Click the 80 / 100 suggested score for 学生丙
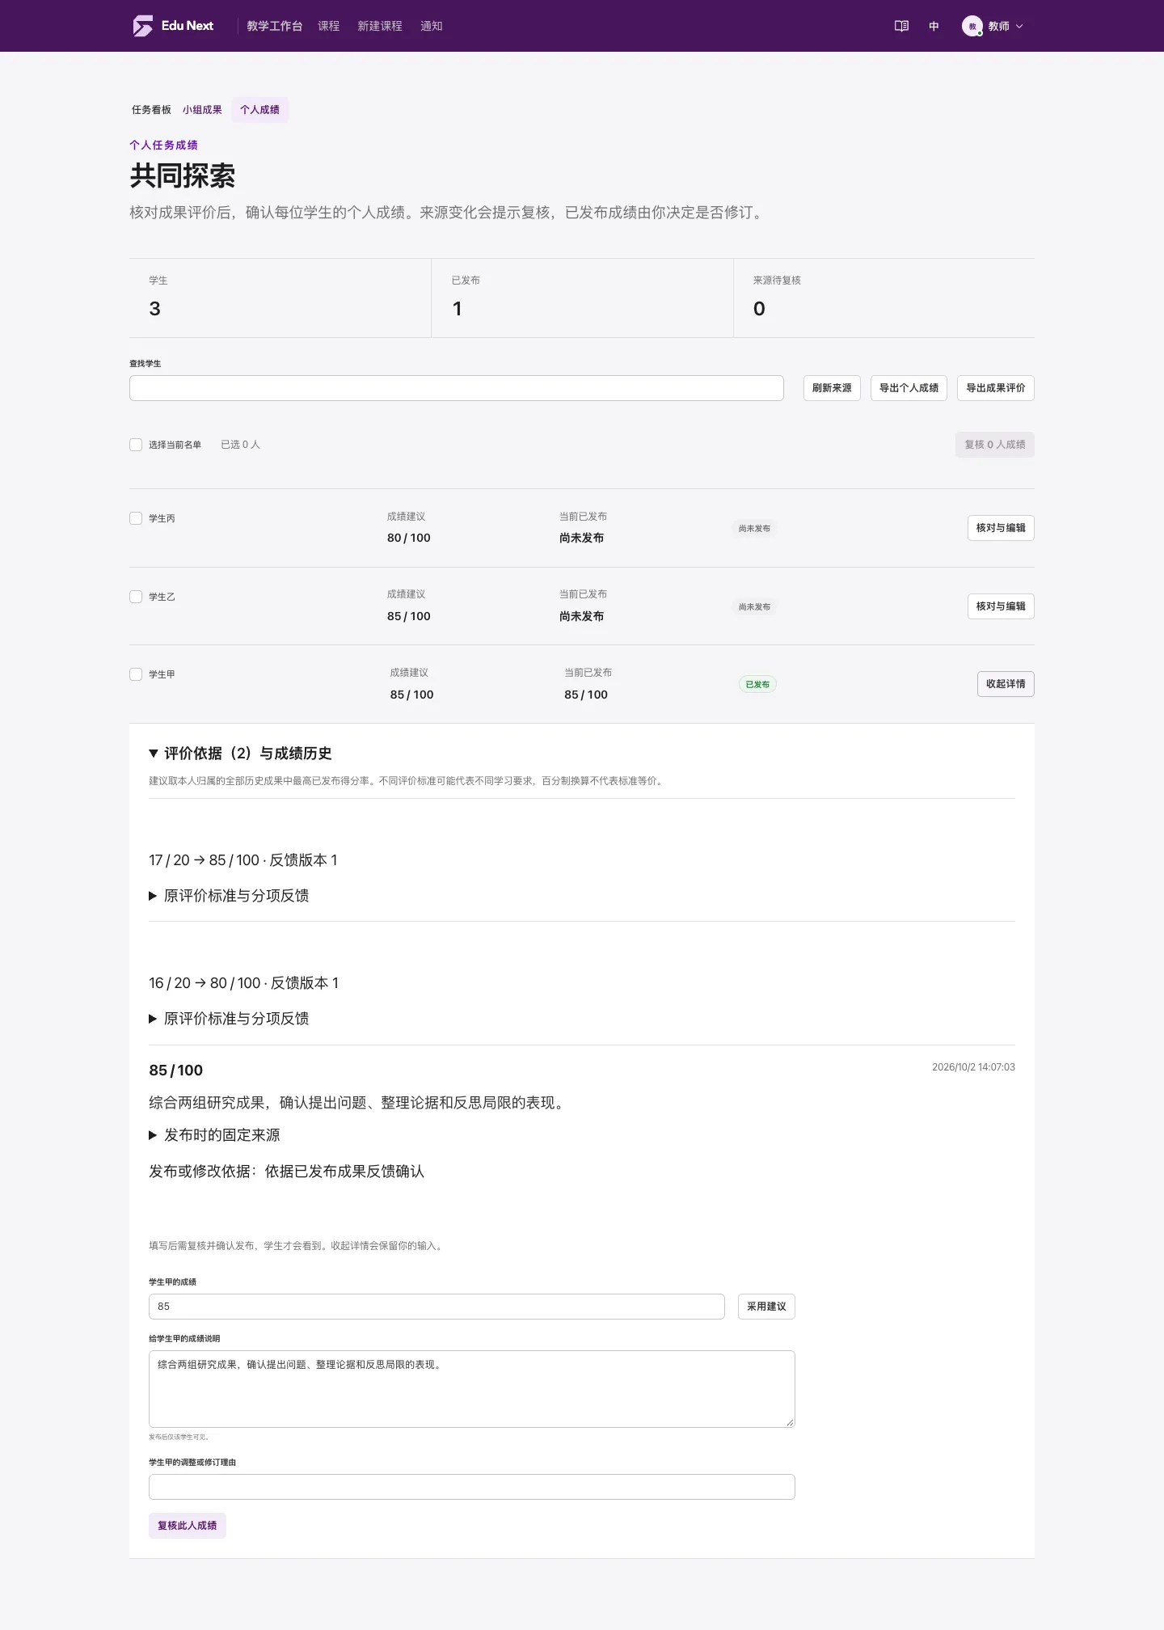 coord(409,538)
